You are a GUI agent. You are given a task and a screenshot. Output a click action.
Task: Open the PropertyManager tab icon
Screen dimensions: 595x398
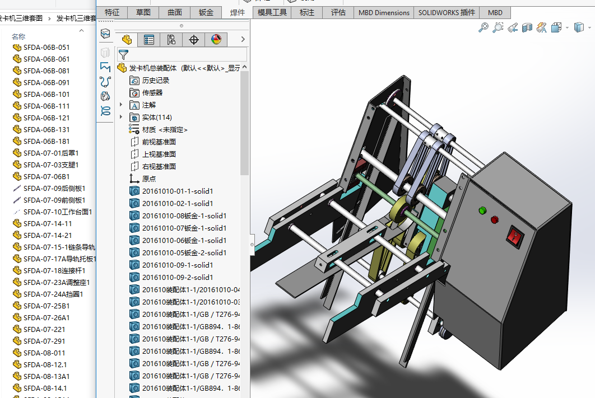148,39
